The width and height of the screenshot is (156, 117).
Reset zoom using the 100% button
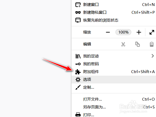[x=123, y=32]
